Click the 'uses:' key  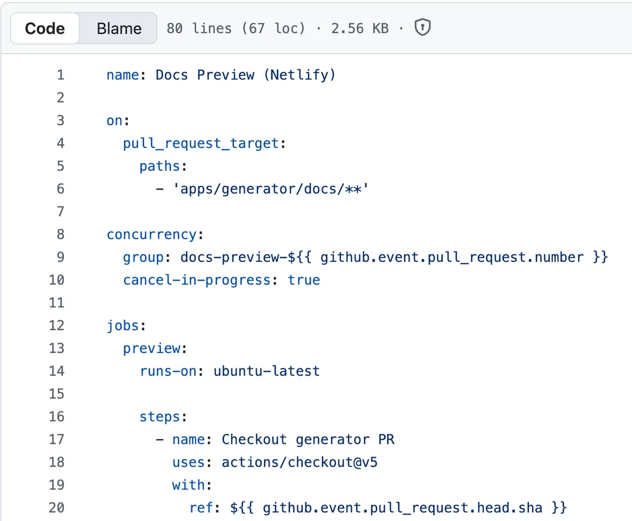[x=192, y=462]
